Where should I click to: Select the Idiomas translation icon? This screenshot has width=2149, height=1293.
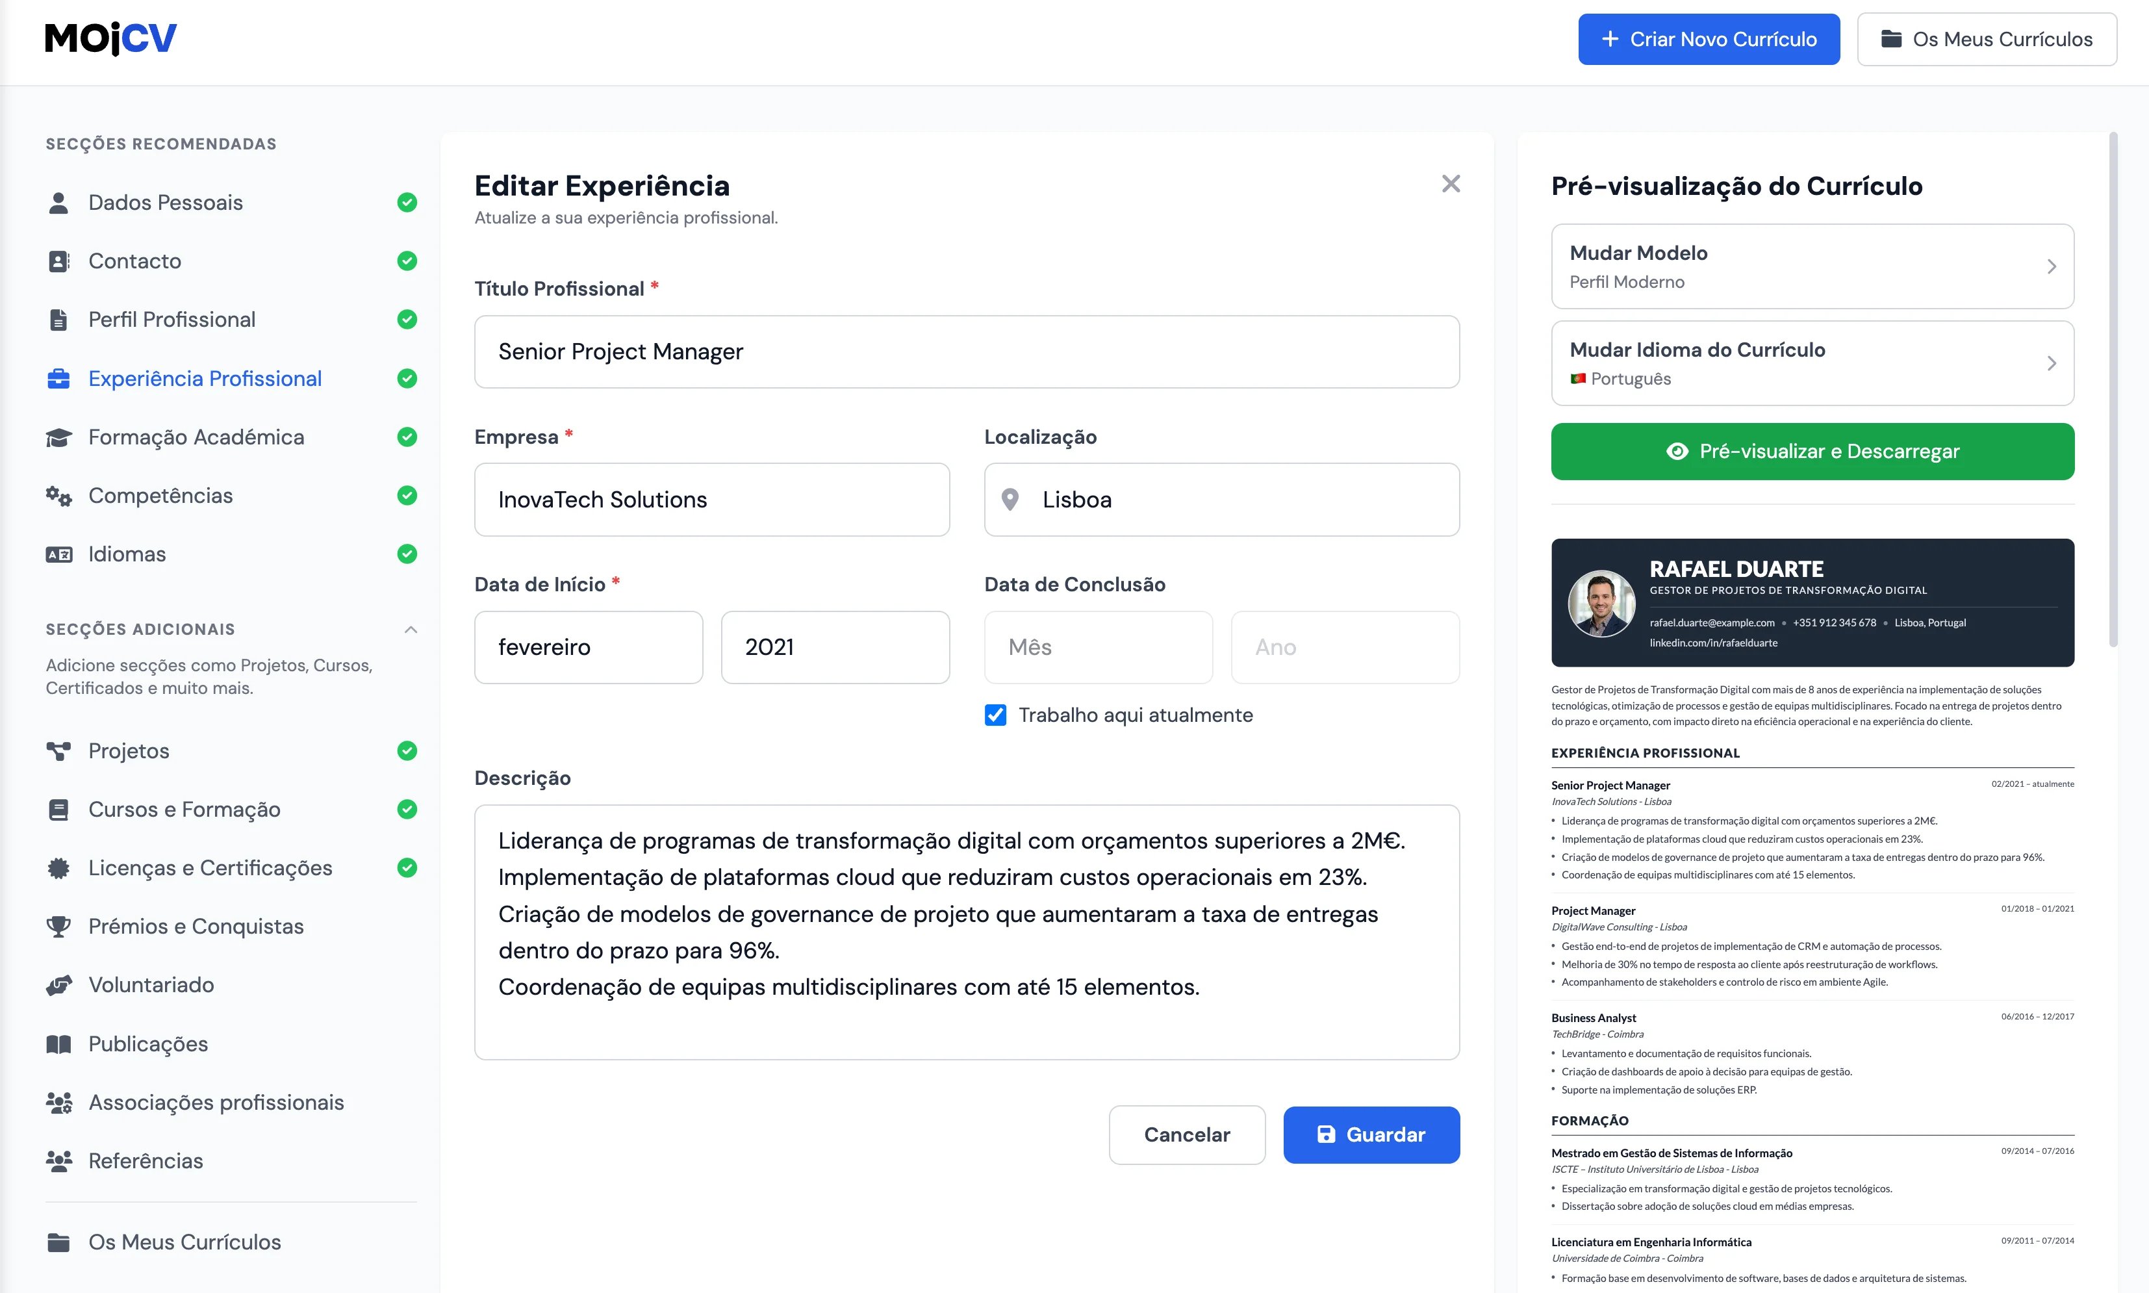[58, 554]
